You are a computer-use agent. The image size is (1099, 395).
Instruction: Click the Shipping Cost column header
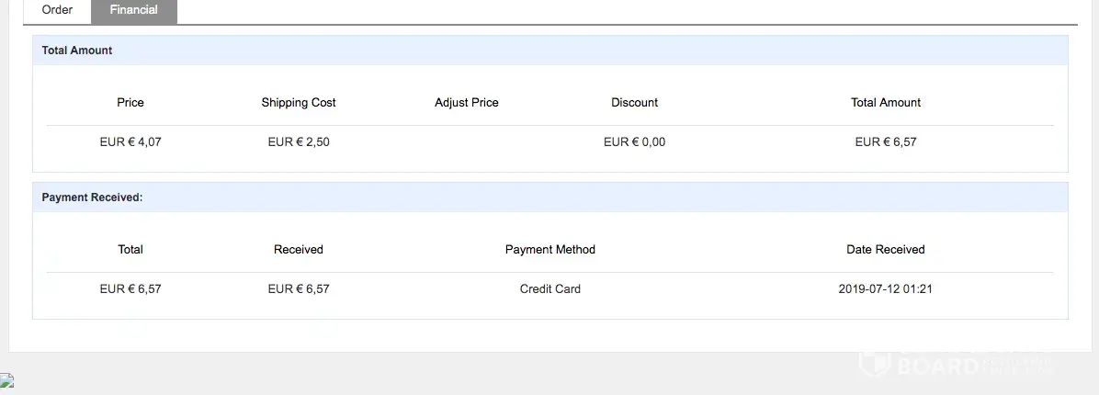(x=299, y=103)
